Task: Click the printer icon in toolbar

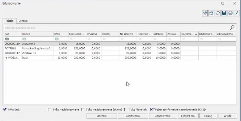Action: click(230, 13)
